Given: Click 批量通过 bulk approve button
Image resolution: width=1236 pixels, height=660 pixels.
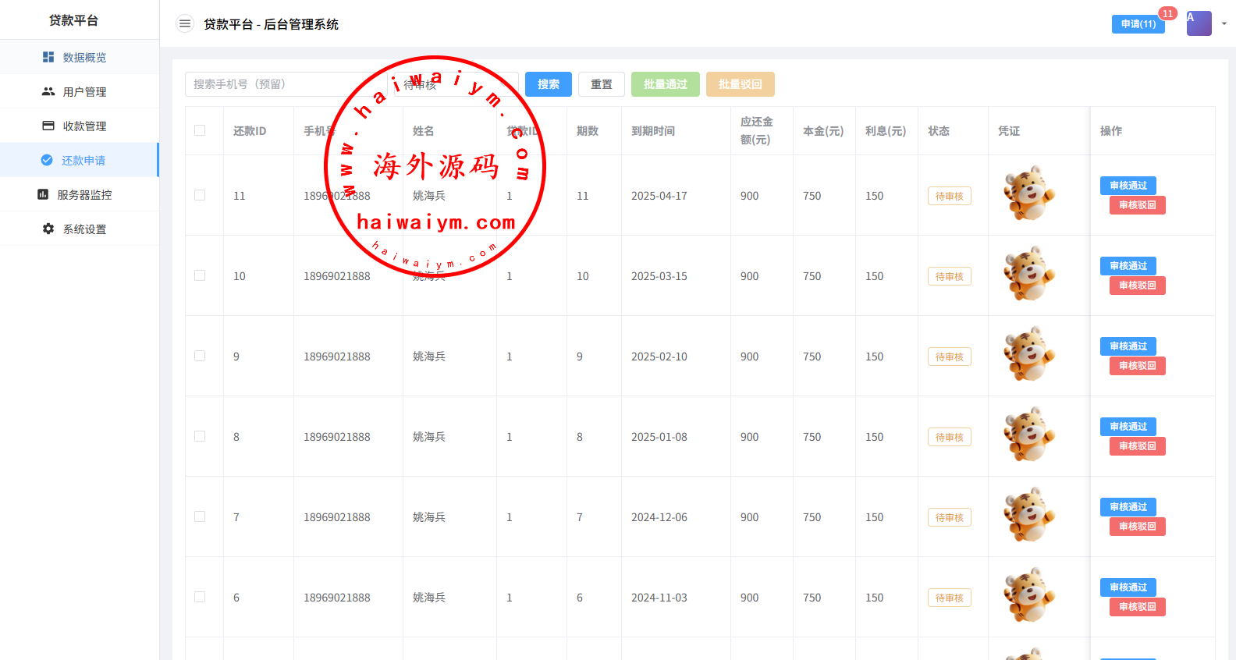Looking at the screenshot, I should 665,84.
